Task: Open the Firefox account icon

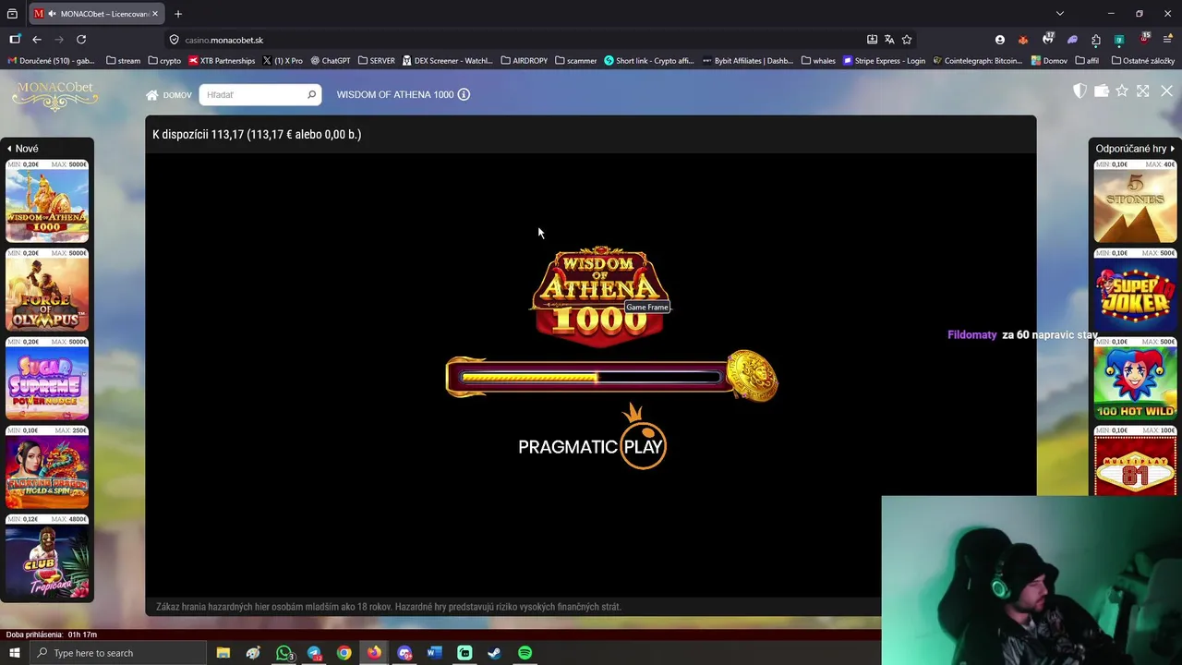Action: 1000,40
